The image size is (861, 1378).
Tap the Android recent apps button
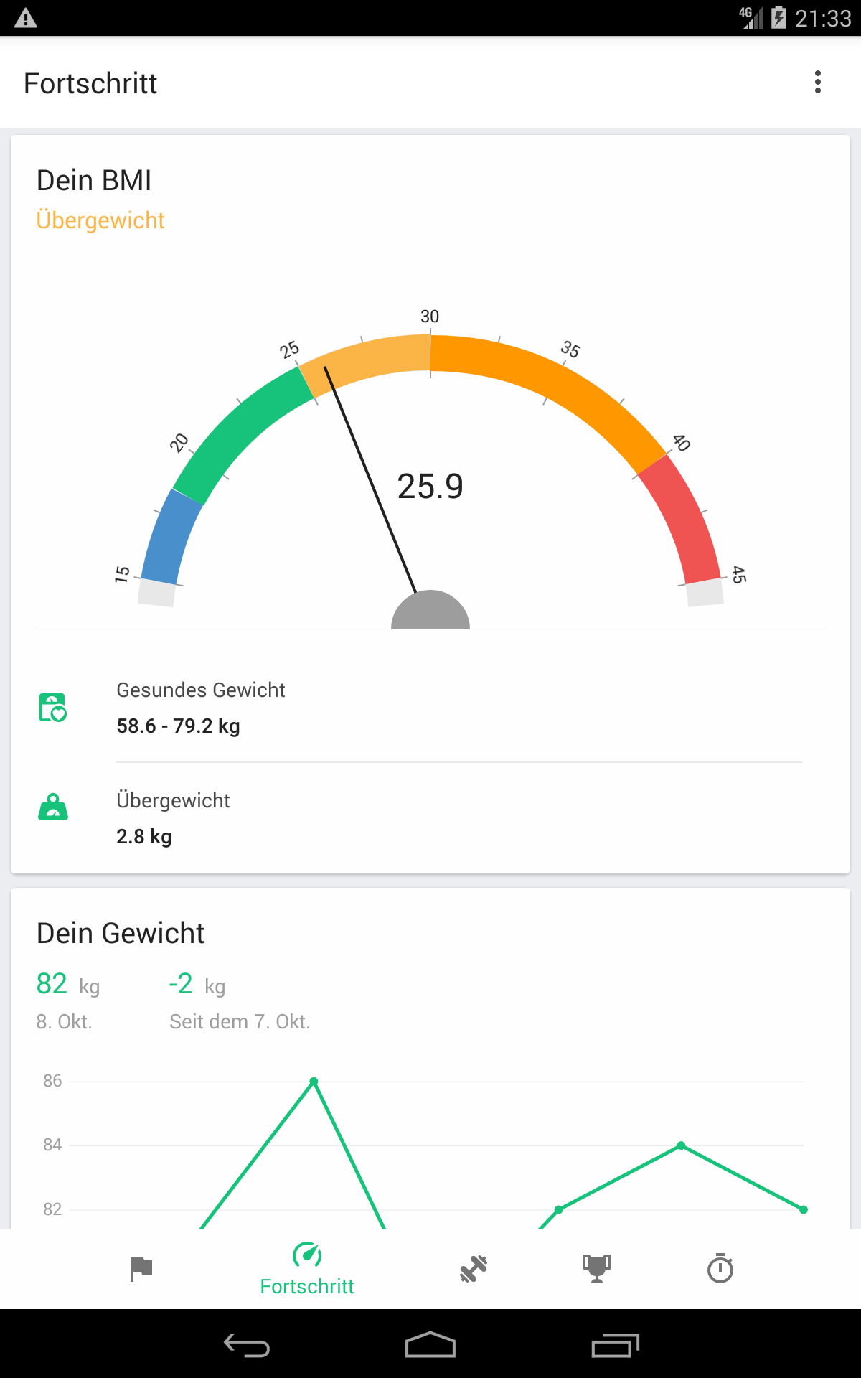coord(615,1345)
